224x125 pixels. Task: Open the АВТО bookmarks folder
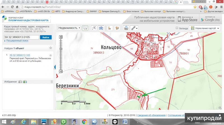56,11
